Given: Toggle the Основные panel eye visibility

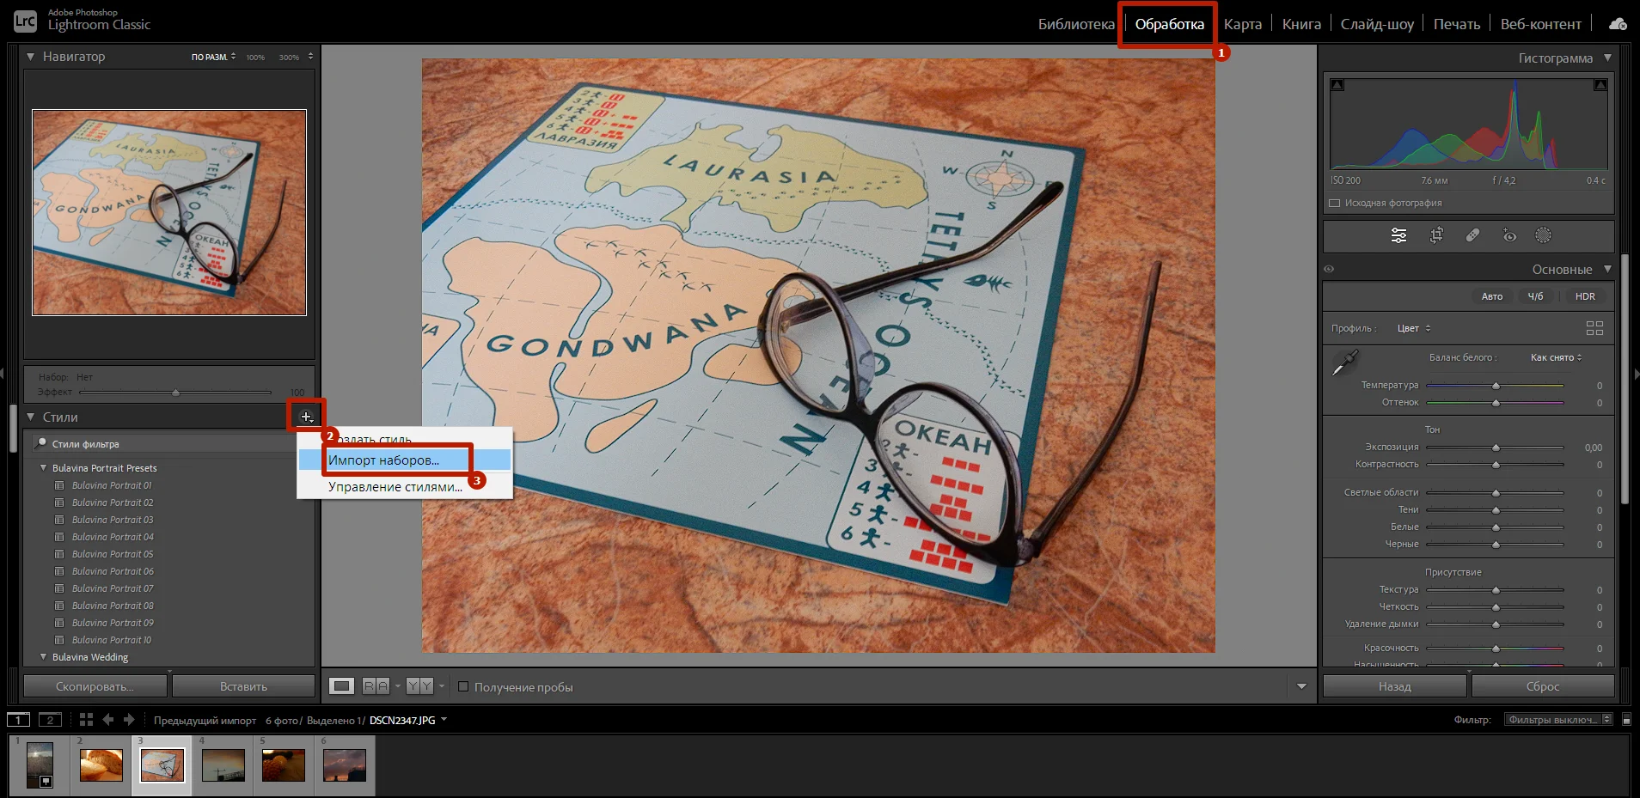Looking at the screenshot, I should (x=1329, y=270).
